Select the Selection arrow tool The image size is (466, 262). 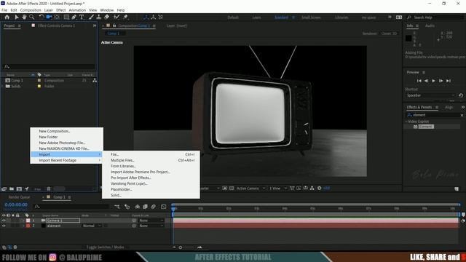[x=17, y=17]
